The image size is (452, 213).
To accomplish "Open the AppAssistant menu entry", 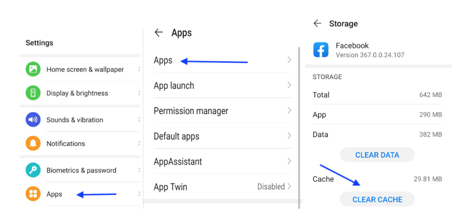I will (178, 162).
